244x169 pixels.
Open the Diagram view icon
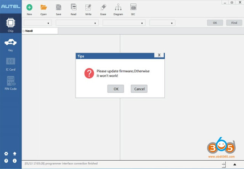tap(118, 7)
